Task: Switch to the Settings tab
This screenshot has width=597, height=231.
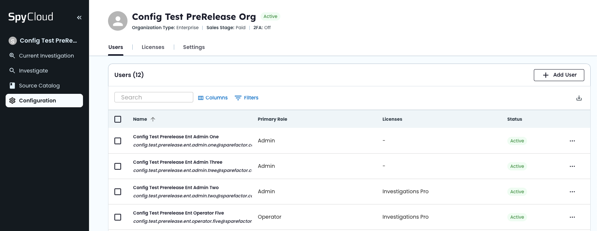Action: (194, 47)
